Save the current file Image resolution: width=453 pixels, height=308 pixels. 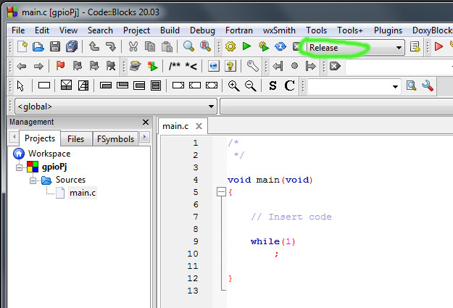click(55, 46)
